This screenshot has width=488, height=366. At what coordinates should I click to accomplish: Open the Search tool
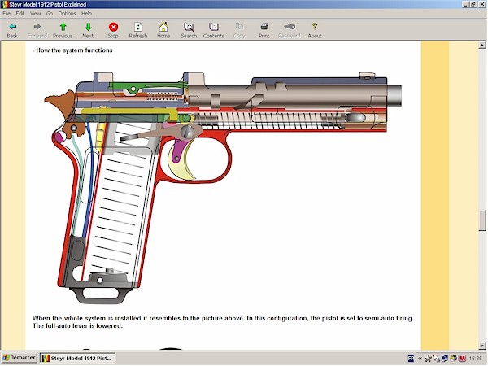click(x=189, y=30)
